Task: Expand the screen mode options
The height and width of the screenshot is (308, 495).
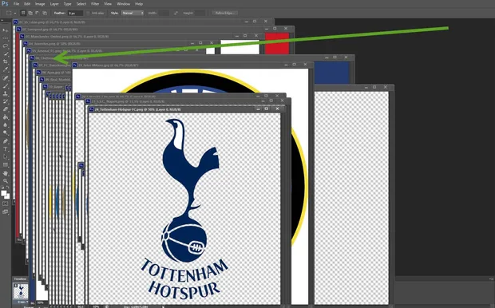Action: (x=6, y=212)
